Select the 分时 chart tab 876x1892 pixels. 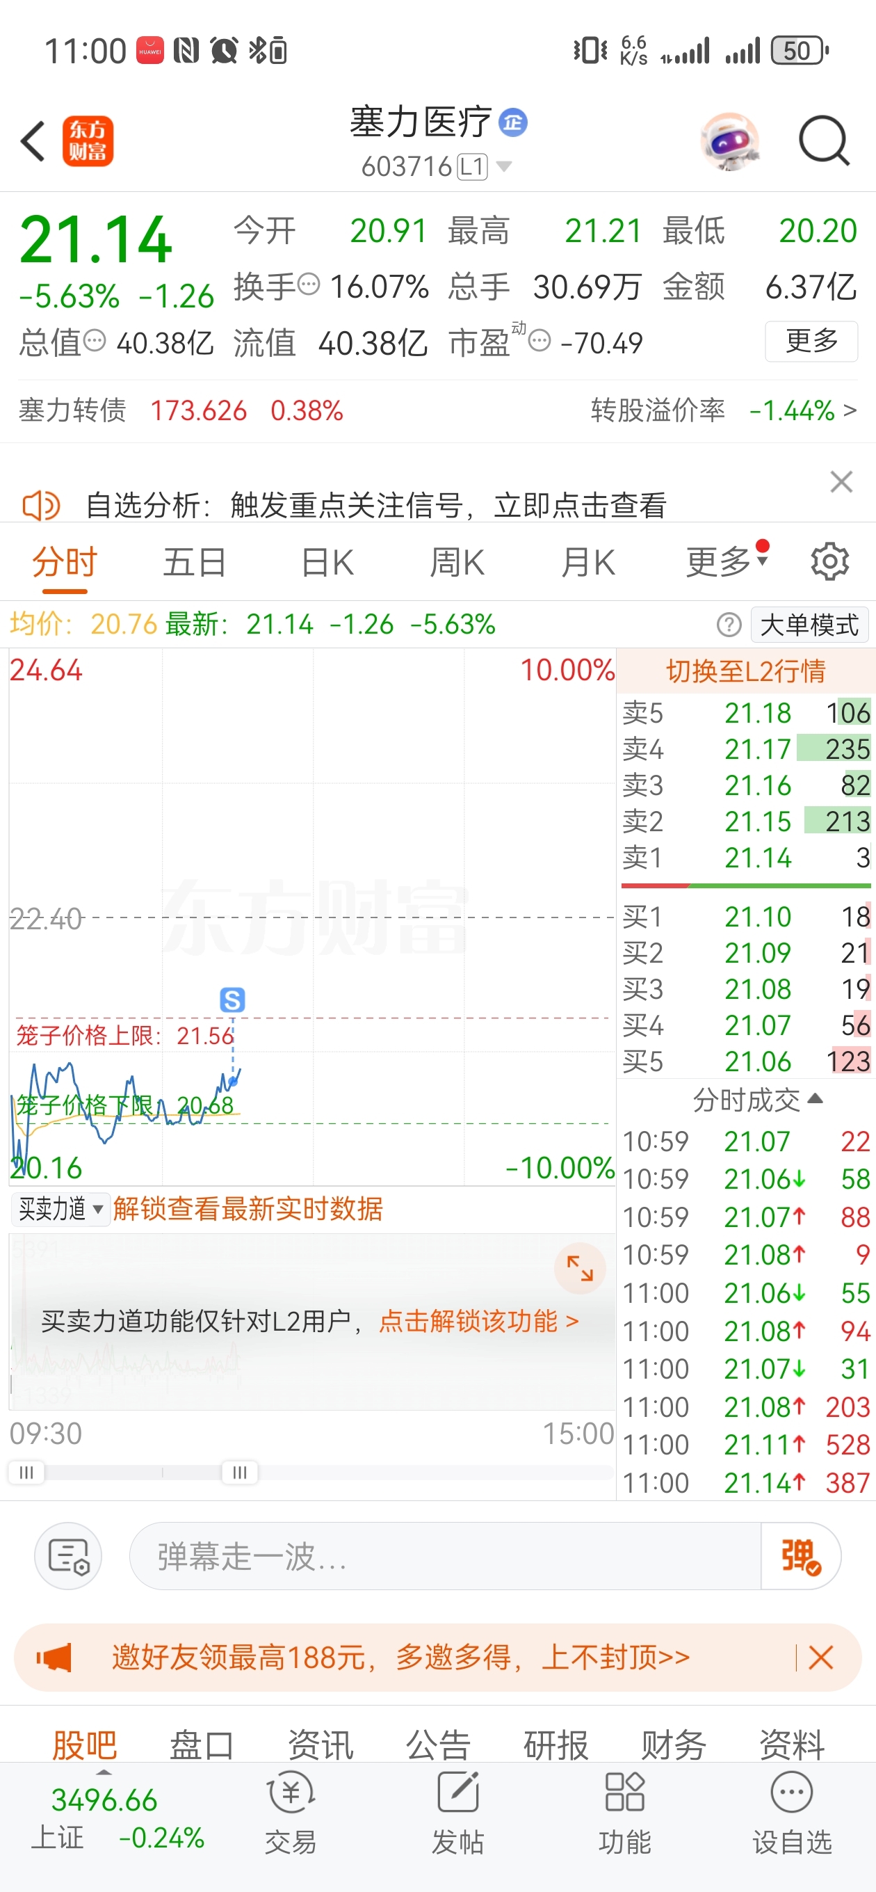point(65,563)
